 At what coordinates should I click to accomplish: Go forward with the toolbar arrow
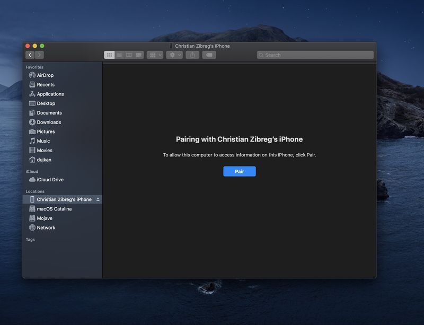pos(39,55)
